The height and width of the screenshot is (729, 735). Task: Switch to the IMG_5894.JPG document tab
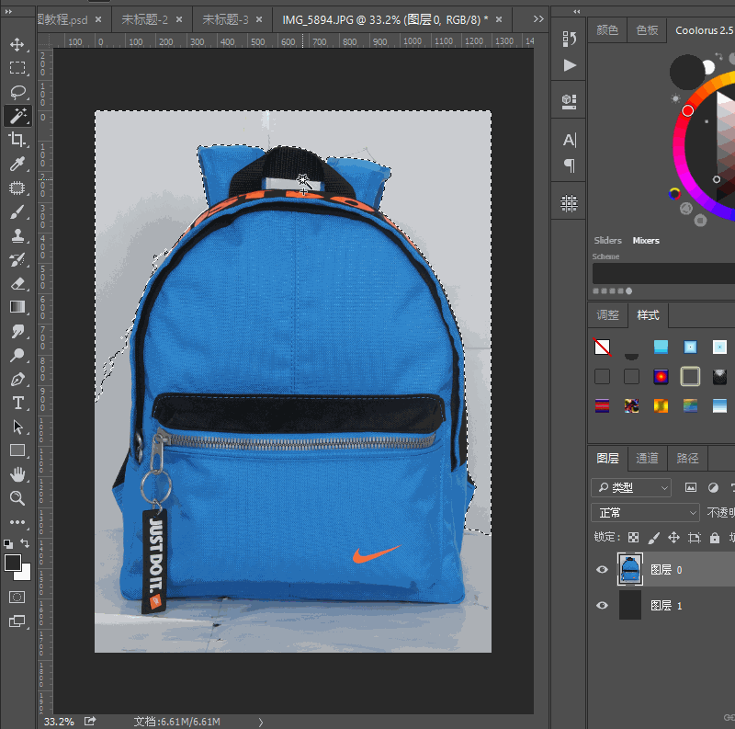[x=385, y=19]
